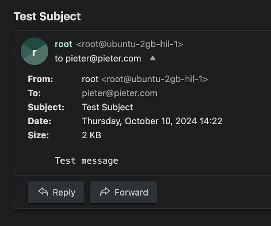The width and height of the screenshot is (271, 226).
Task: Click the Date: field label
Action: (39, 121)
